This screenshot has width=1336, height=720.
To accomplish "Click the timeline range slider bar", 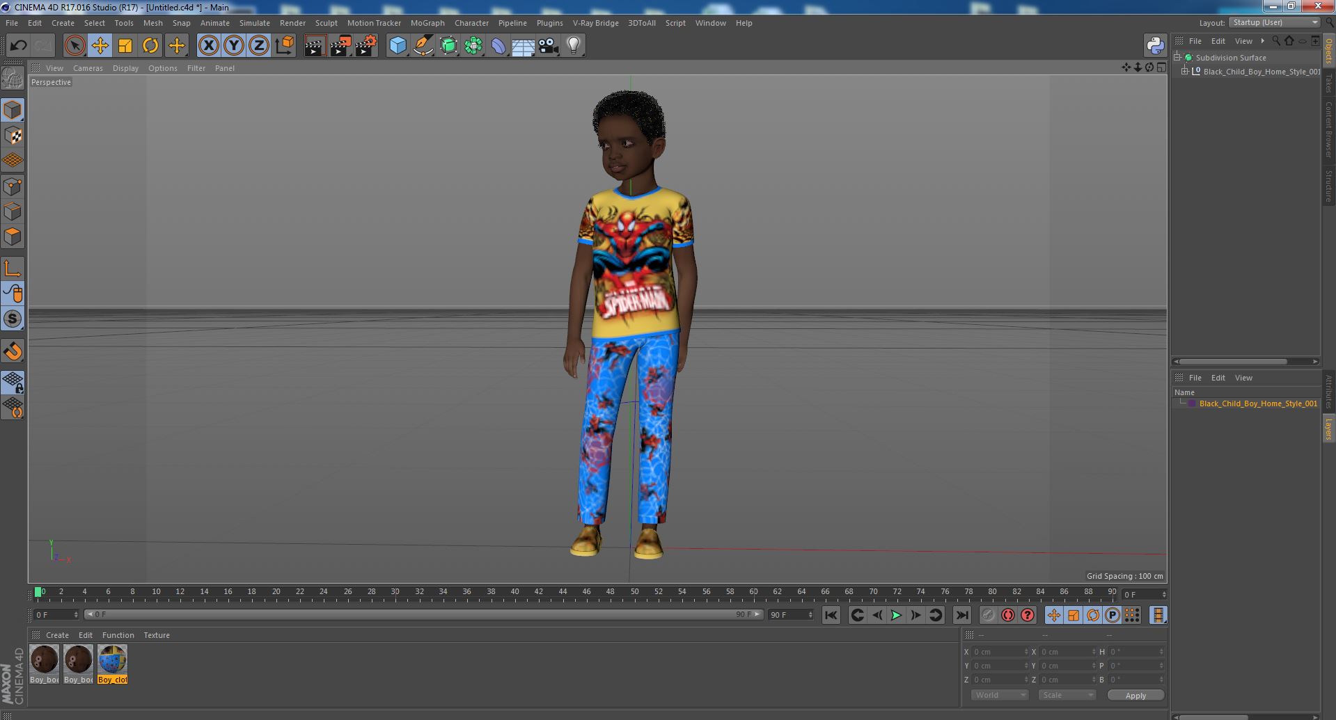I will [x=423, y=614].
